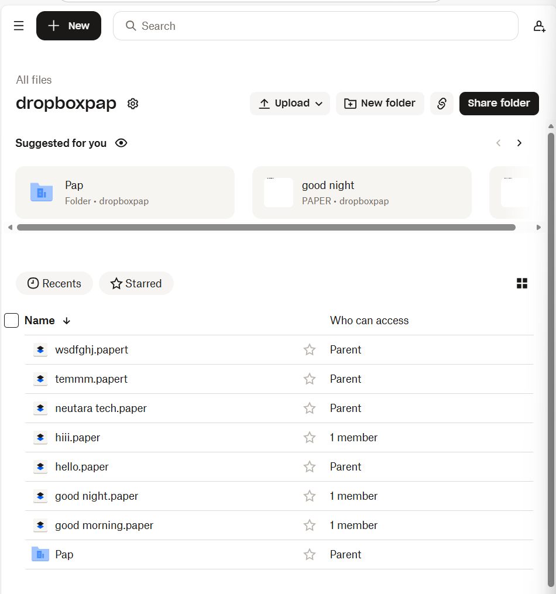This screenshot has height=594, width=556.
Task: Open the Starred filter
Action: pos(136,283)
